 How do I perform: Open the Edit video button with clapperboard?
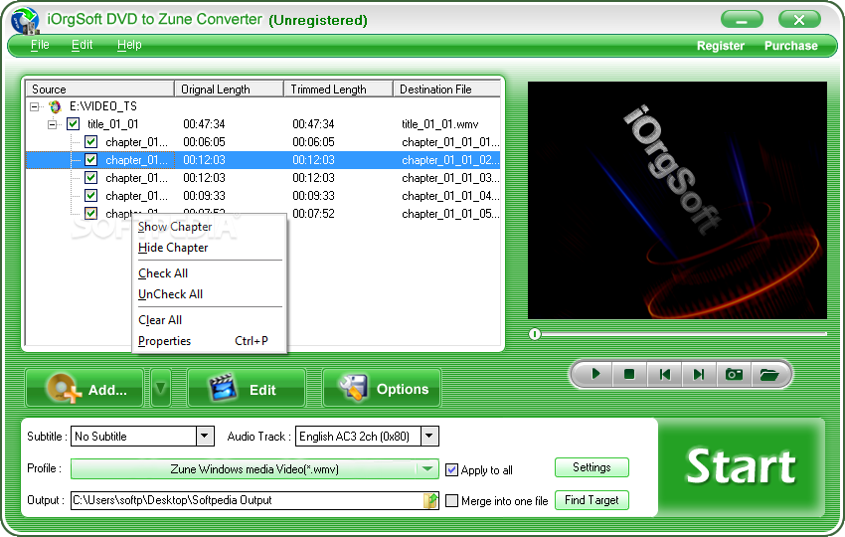click(x=247, y=388)
